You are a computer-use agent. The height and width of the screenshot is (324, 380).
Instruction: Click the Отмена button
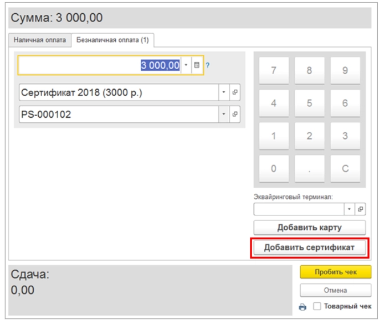click(335, 290)
